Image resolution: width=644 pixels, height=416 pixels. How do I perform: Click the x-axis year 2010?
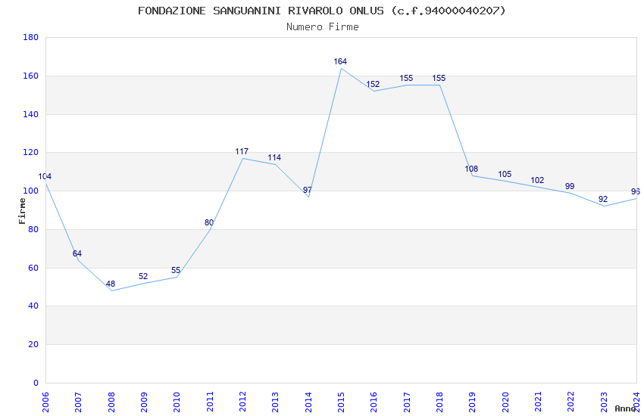click(x=177, y=402)
